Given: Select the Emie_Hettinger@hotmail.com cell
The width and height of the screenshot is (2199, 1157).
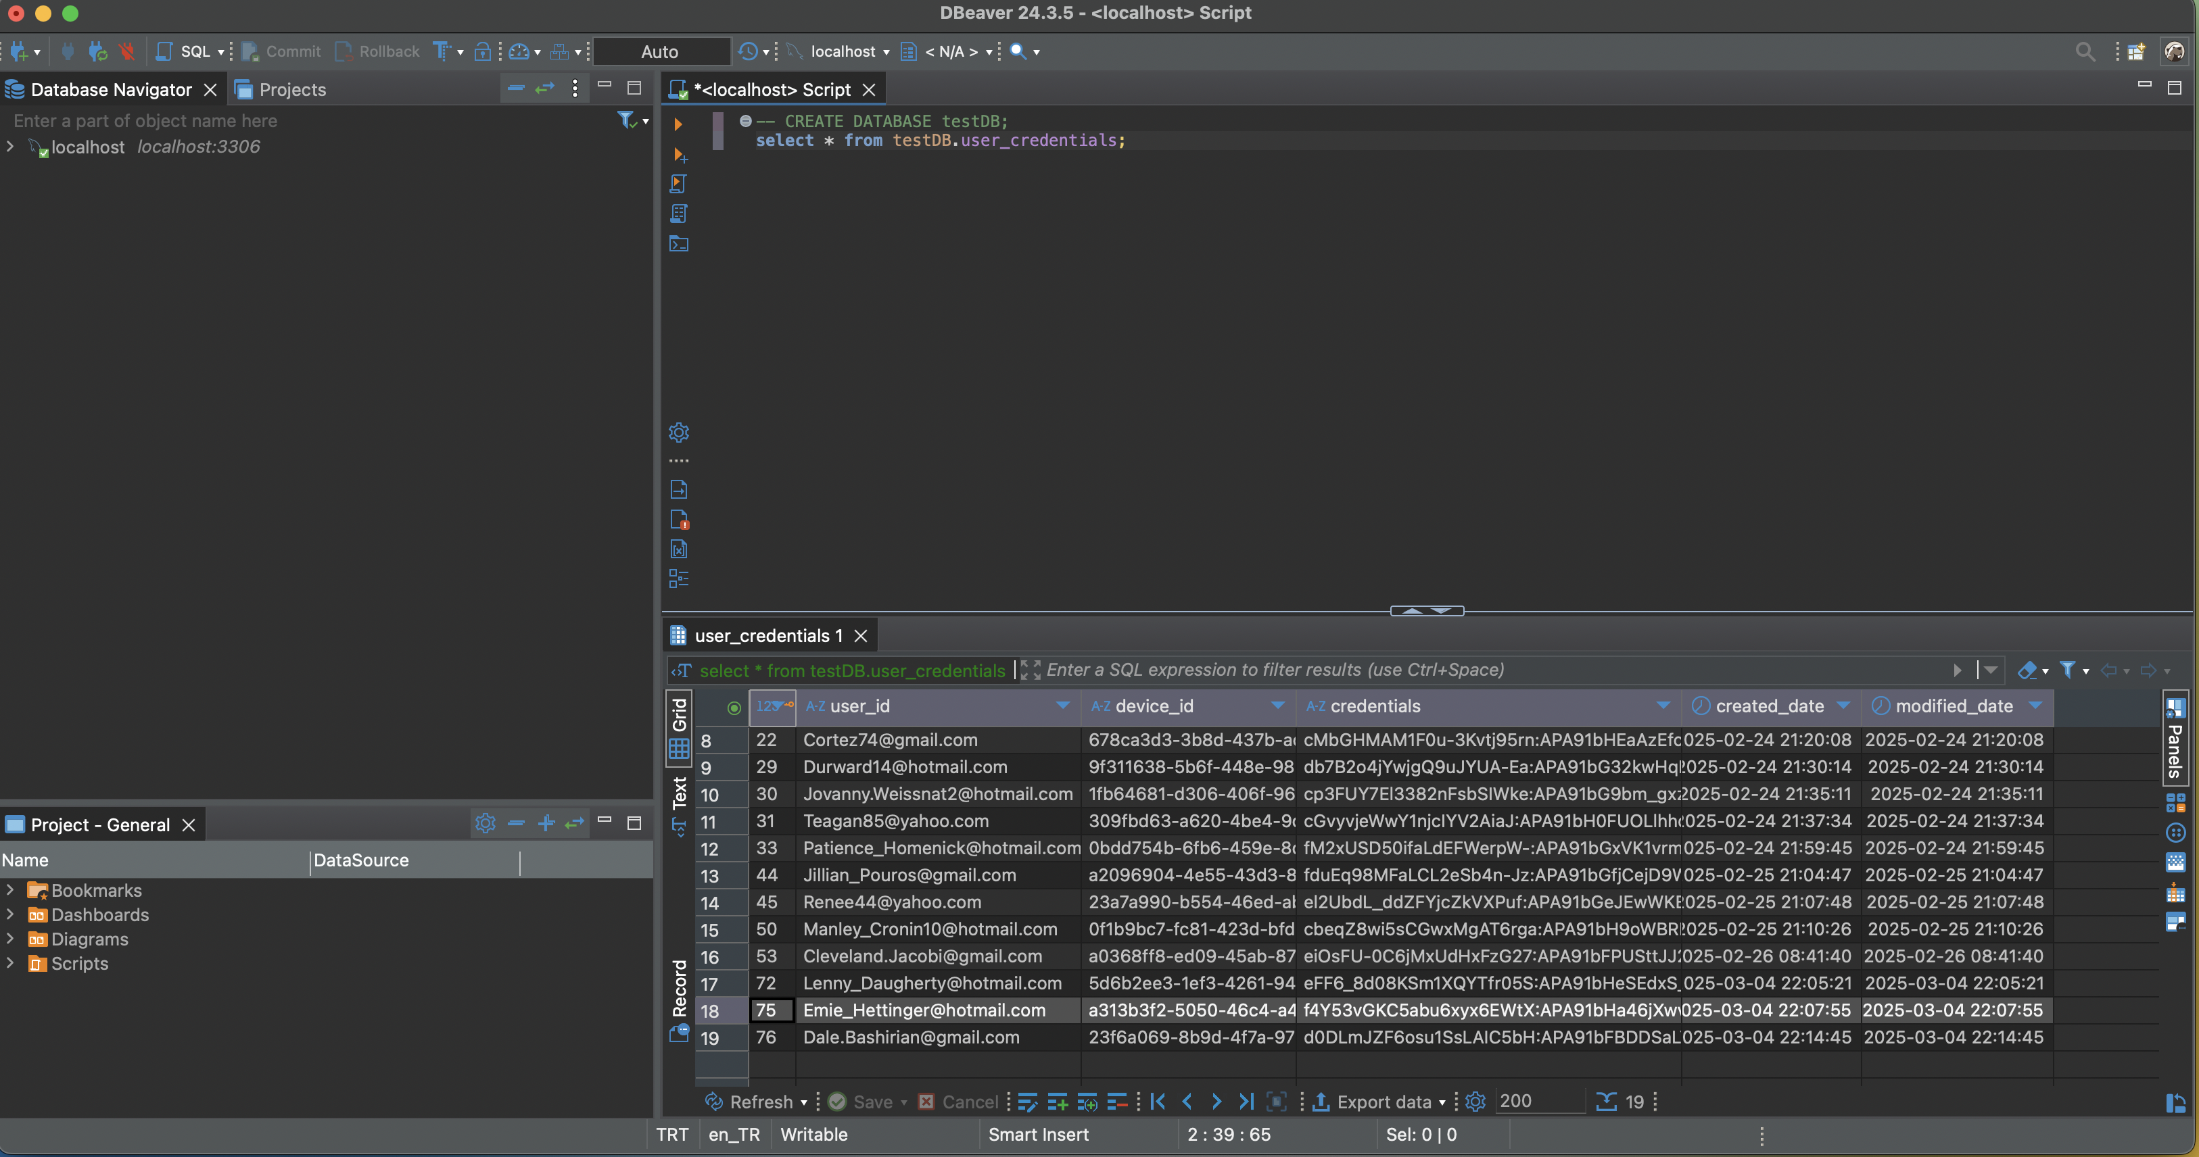Looking at the screenshot, I should 937,1010.
